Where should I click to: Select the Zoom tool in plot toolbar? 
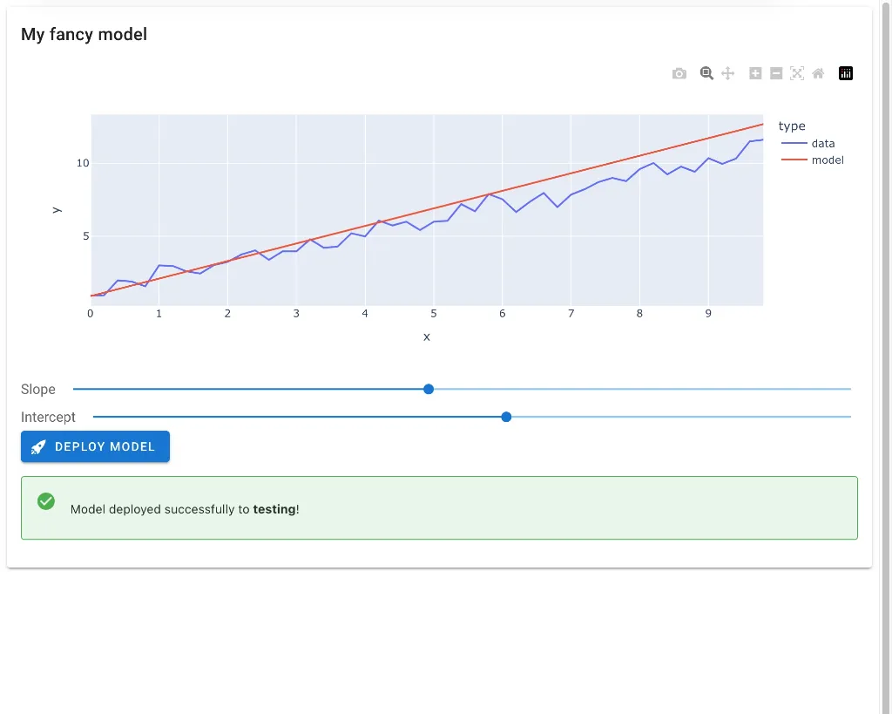click(x=706, y=74)
